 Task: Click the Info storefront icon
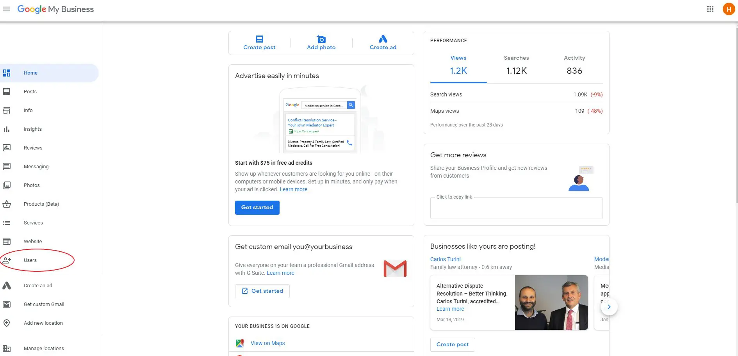7,110
